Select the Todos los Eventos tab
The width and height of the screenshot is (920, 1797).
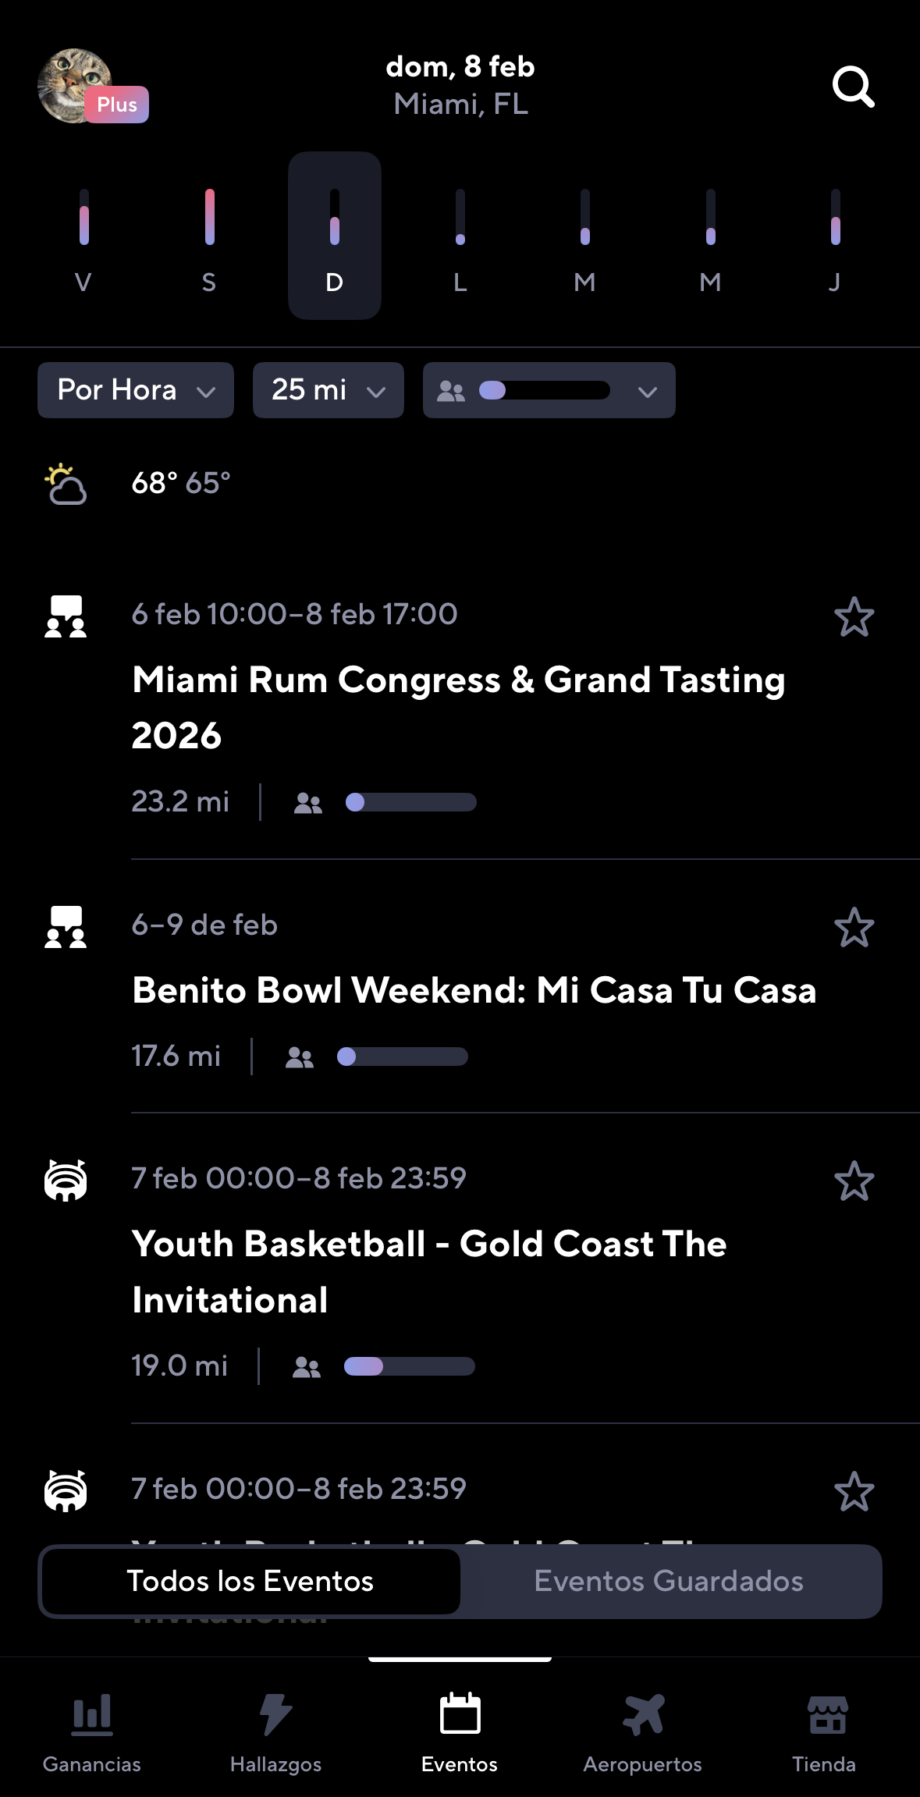[x=250, y=1581]
